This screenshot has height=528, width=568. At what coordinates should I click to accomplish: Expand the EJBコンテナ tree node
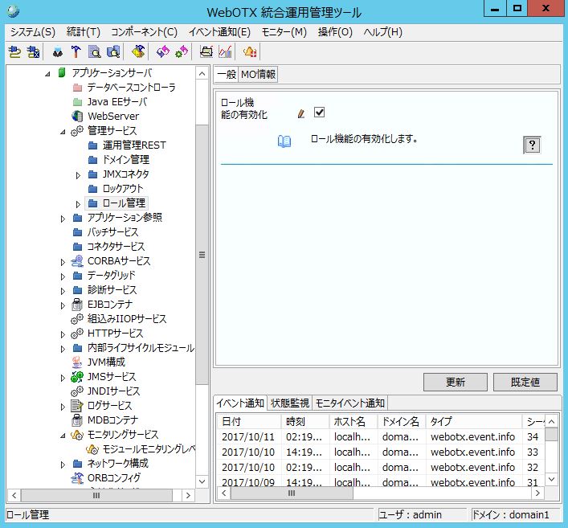[x=63, y=305]
